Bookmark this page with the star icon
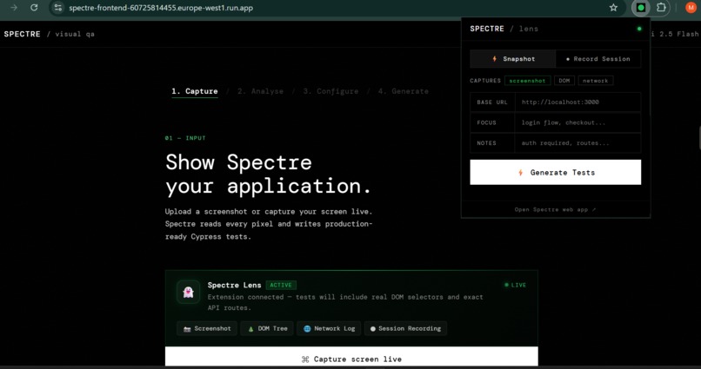Screen dimensions: 701x369 (x=613, y=8)
